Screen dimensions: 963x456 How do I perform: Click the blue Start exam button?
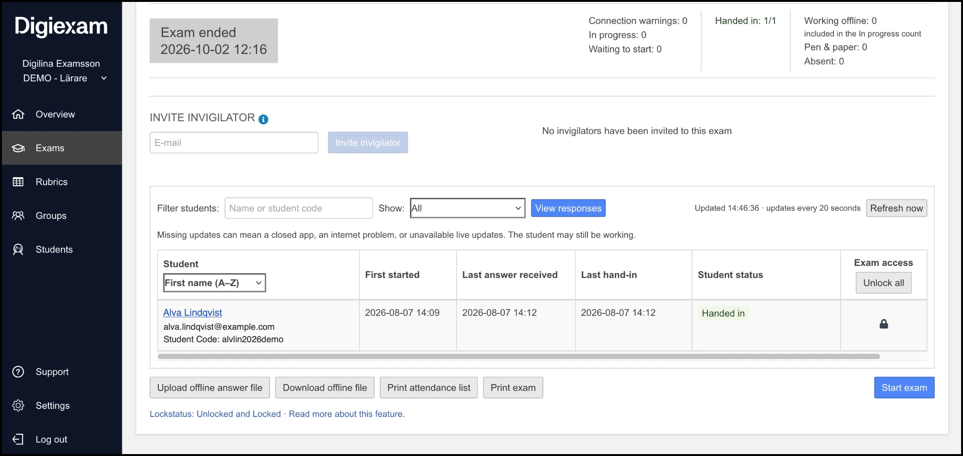pos(904,387)
